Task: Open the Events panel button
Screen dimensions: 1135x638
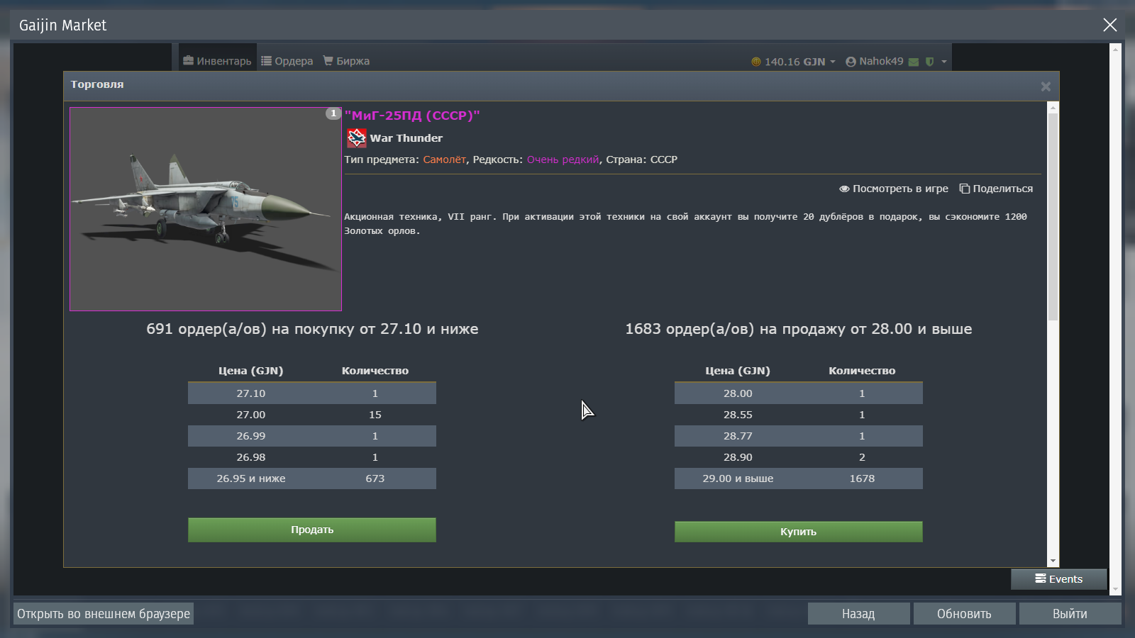Action: pyautogui.click(x=1058, y=579)
